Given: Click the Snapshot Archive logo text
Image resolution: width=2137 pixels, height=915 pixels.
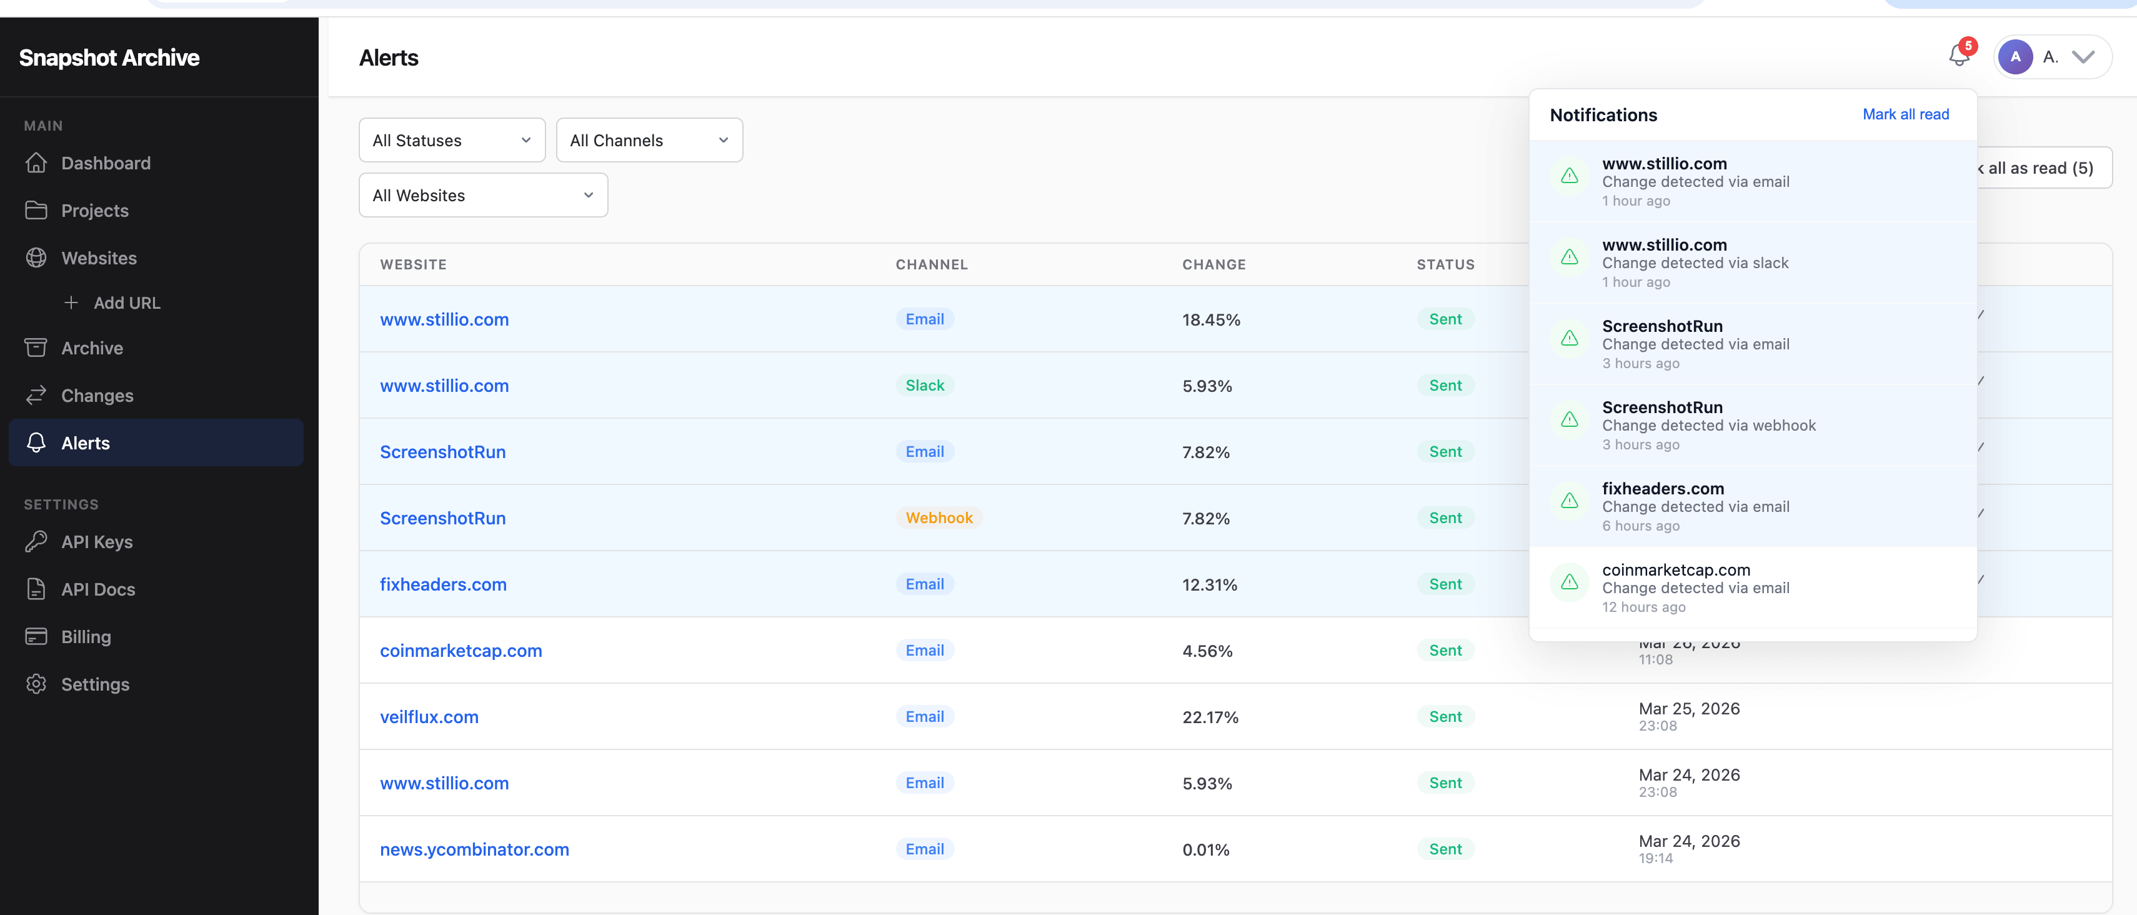Looking at the screenshot, I should coord(109,57).
